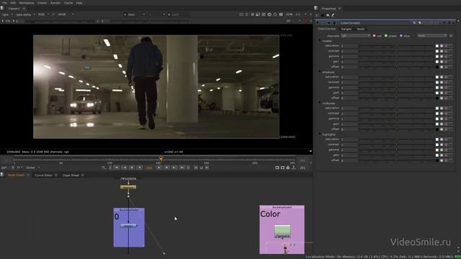Image resolution: width=461 pixels, height=259 pixels.
Task: Play the timeline forward
Action: 159,168
